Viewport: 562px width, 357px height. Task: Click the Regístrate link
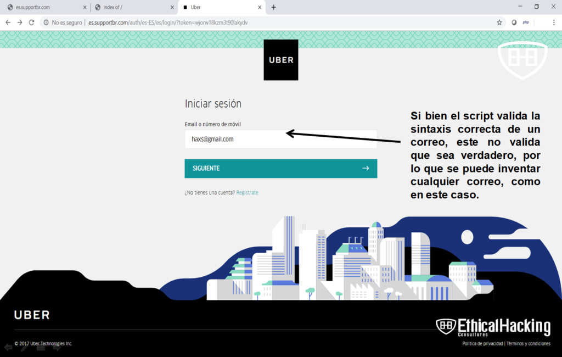click(247, 193)
